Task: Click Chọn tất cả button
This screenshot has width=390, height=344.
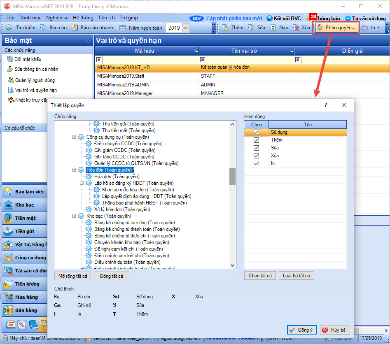Action: [260, 276]
